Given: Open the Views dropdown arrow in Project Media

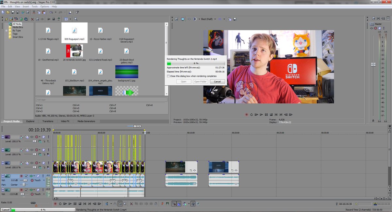Looking at the screenshot, I should pyautogui.click(x=70, y=19).
